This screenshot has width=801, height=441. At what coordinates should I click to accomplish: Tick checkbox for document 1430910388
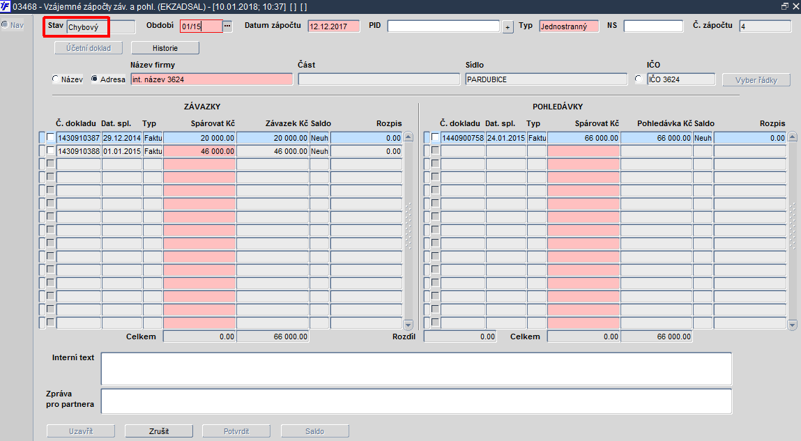(51, 150)
